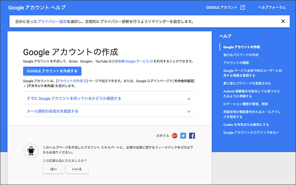Image resolution: width=296 pixels, height=185 pixels.
Task: Open Google アカウントにログインできない sidebar link
Action: (251, 132)
